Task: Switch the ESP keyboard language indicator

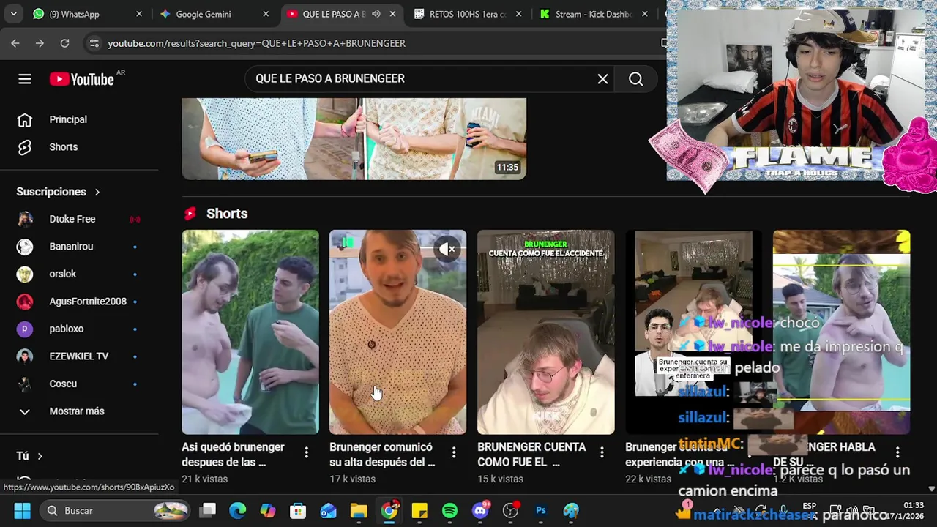Action: pos(809,506)
